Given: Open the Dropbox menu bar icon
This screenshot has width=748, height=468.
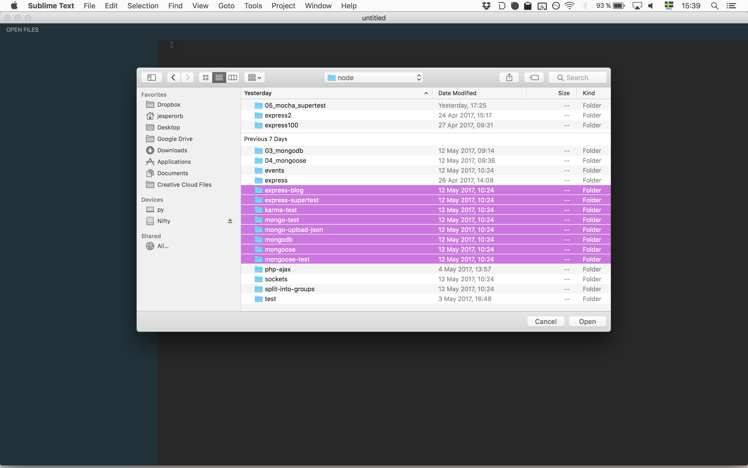Looking at the screenshot, I should point(486,5).
